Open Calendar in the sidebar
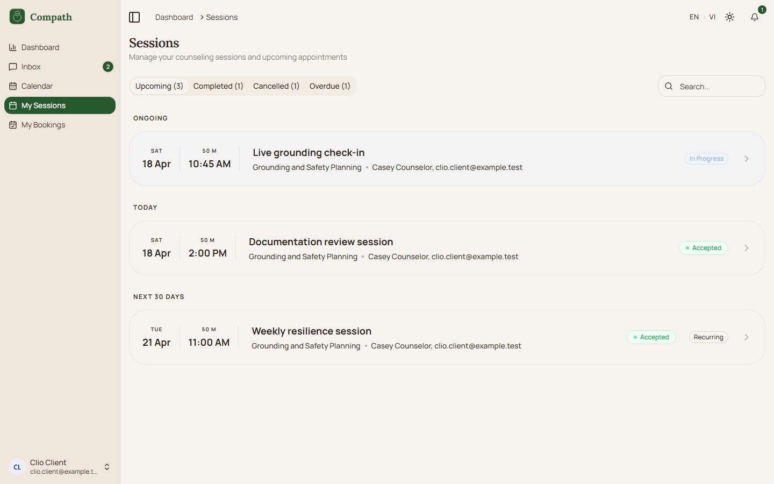 [37, 86]
